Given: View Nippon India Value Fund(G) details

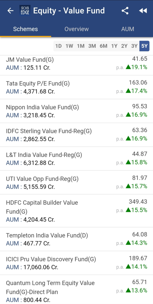Looking at the screenshot, I should [76, 111].
